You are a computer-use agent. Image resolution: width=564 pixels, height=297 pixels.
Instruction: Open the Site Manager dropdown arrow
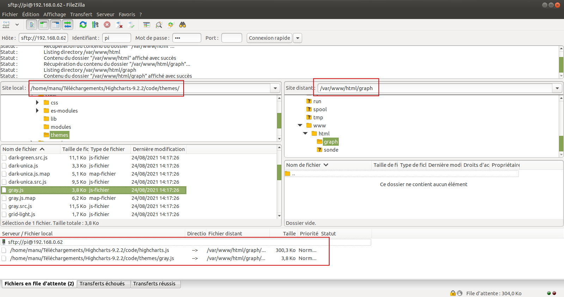point(17,25)
